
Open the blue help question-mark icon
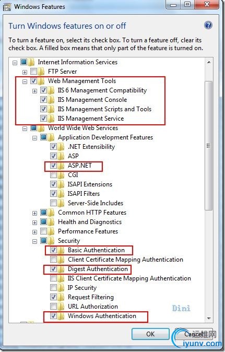(208, 25)
